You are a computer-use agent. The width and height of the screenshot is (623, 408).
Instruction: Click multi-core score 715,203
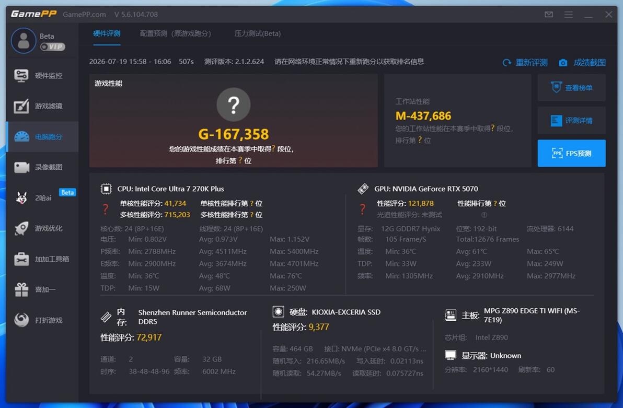point(177,215)
